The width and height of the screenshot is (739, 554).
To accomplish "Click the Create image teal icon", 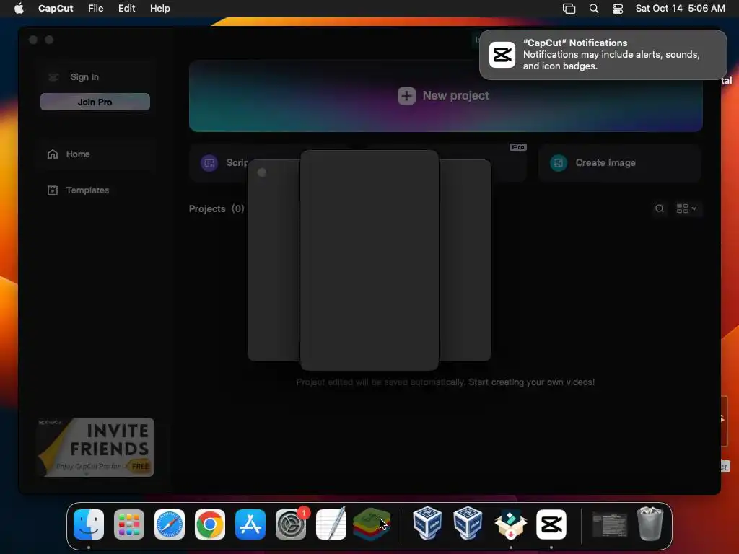I will tap(559, 163).
